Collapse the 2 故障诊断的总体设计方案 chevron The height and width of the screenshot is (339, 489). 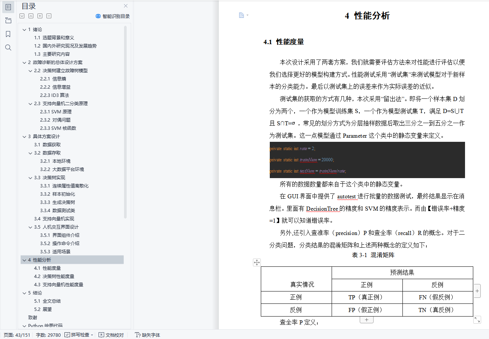click(24, 62)
